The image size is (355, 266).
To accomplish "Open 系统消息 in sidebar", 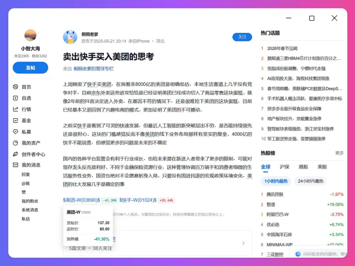I will point(30,210).
